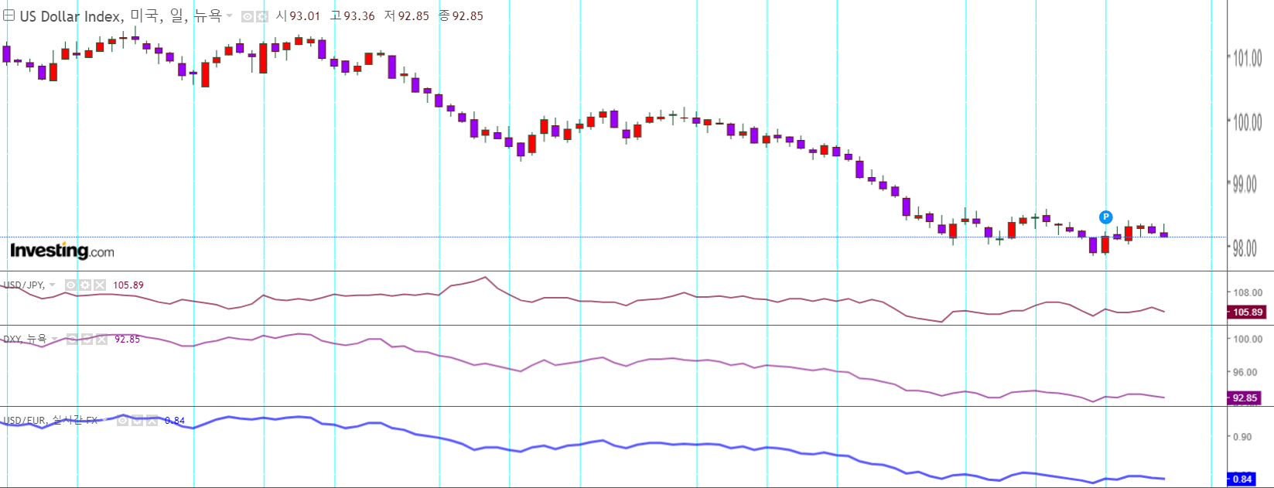The height and width of the screenshot is (488, 1274).
Task: Click the 105.89 price tag on axis
Action: tap(1247, 312)
